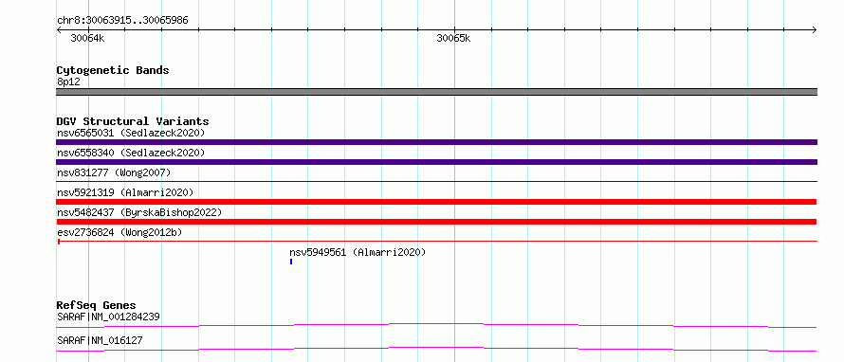Click the 30065k ruler tick label
The height and width of the screenshot is (362, 844).
pyautogui.click(x=453, y=39)
